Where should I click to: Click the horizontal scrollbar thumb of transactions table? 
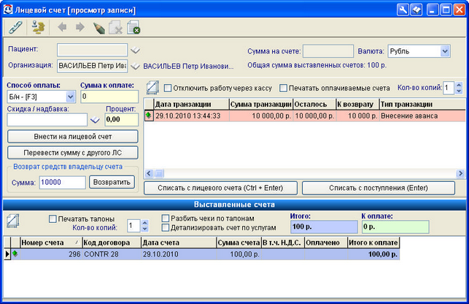159,173
